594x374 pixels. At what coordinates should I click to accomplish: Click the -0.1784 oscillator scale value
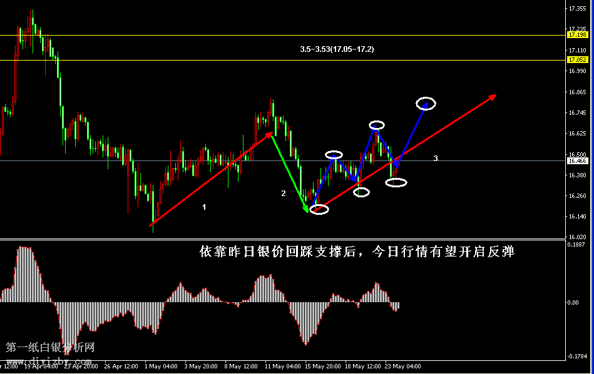point(576,357)
